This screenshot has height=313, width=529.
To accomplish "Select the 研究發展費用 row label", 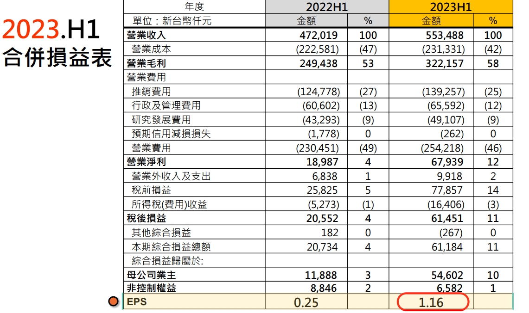I will click(x=161, y=120).
